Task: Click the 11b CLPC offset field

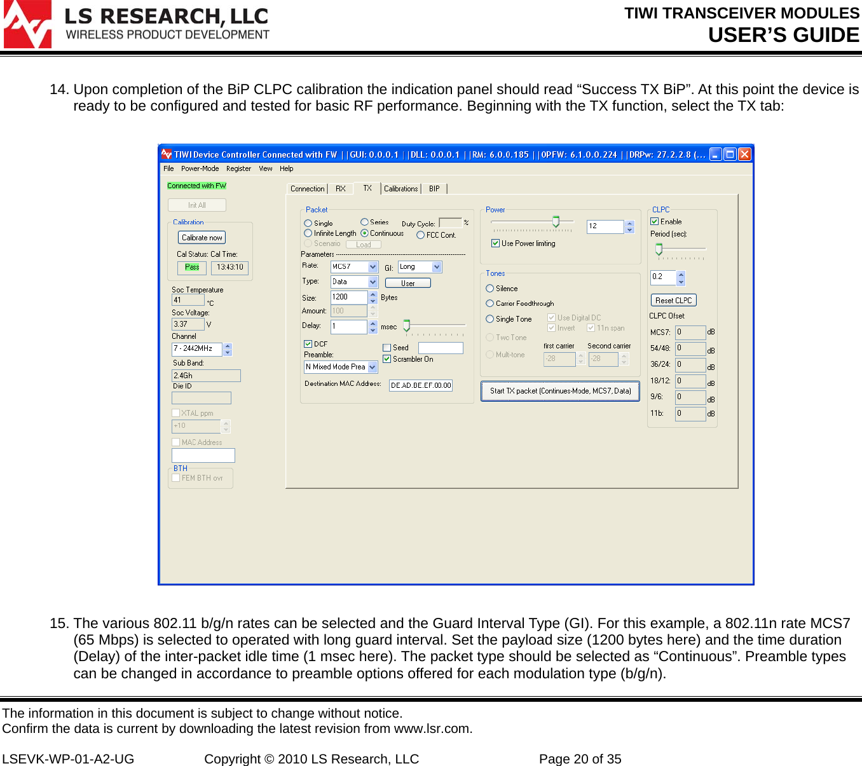Action: click(690, 414)
